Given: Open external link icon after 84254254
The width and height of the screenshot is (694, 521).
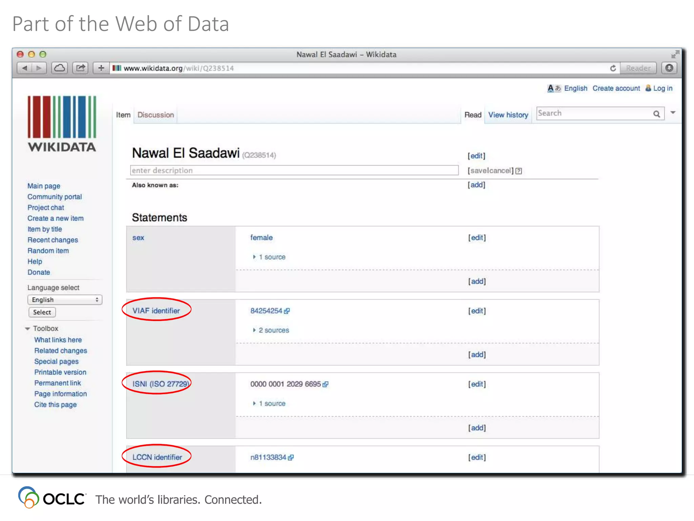Looking at the screenshot, I should (x=287, y=311).
